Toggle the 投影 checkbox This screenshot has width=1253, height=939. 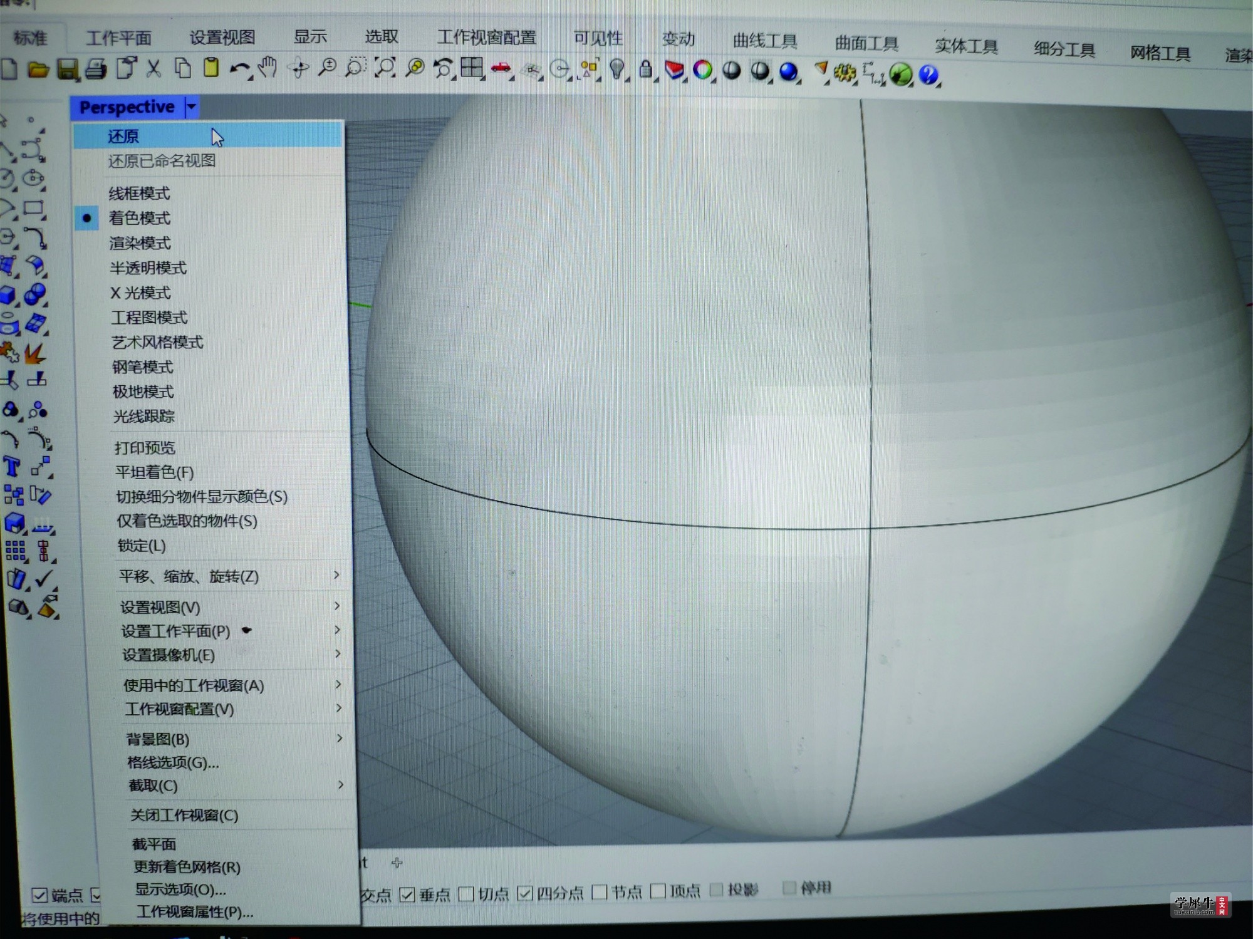point(716,890)
